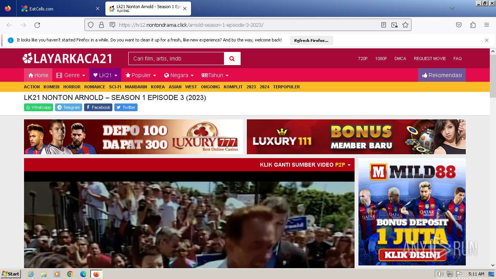The width and height of the screenshot is (496, 279).
Task: Open the Windows Start menu
Action: [11, 274]
